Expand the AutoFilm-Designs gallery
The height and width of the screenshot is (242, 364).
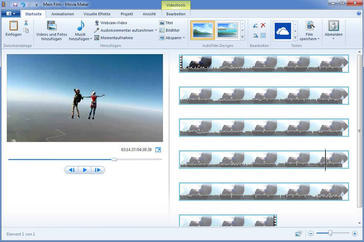[243, 37]
